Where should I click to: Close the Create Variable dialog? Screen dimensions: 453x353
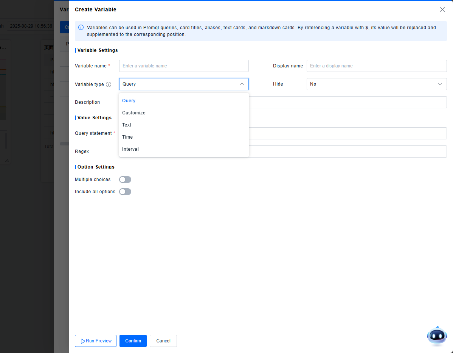coord(442,9)
